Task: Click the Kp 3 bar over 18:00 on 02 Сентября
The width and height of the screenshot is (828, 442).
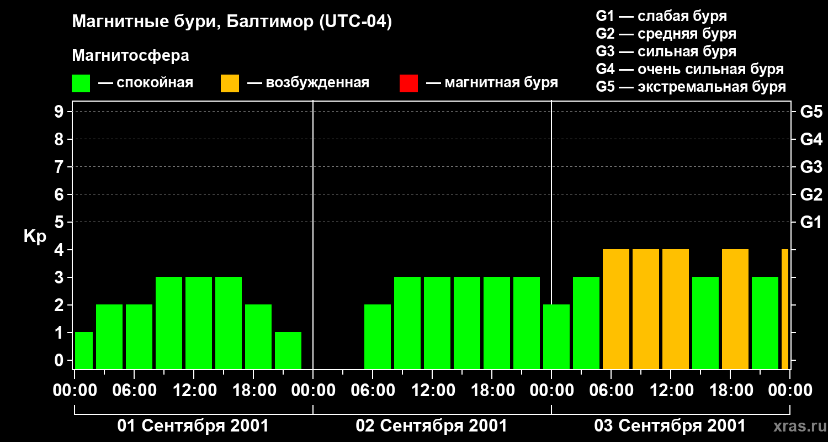Action: pyautogui.click(x=497, y=323)
